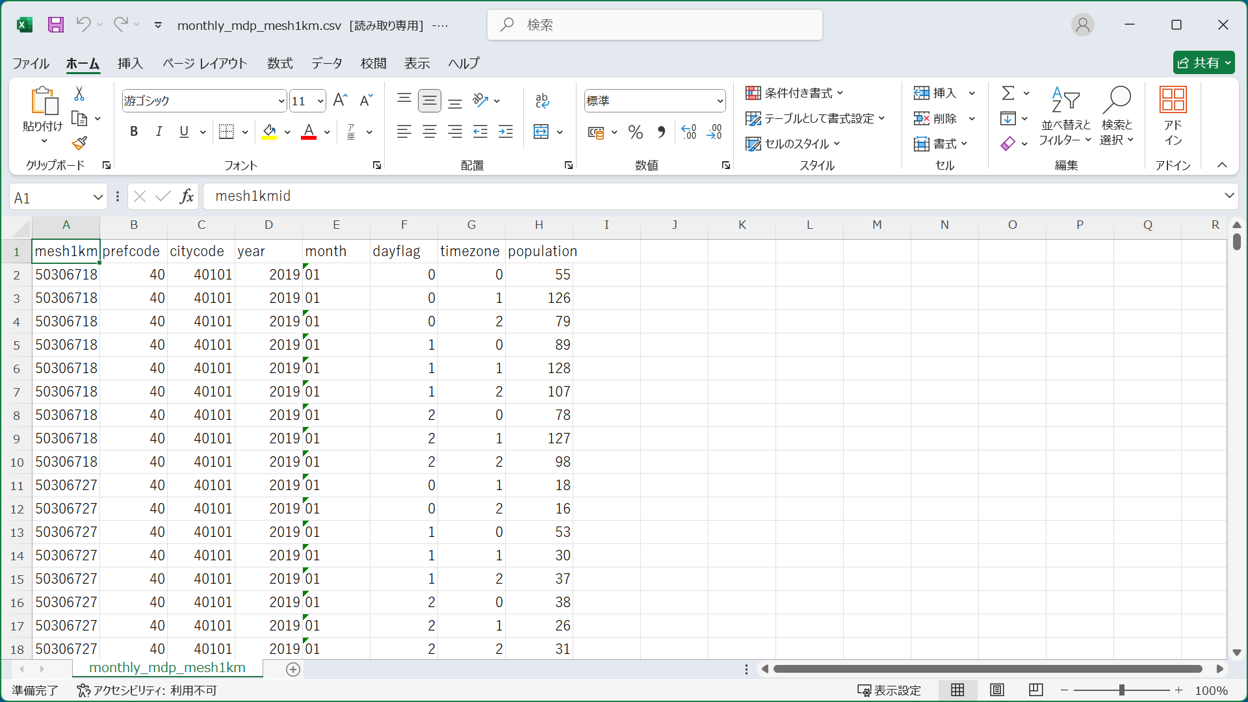Click Increase Font Size icon
The image size is (1248, 702).
coord(340,100)
